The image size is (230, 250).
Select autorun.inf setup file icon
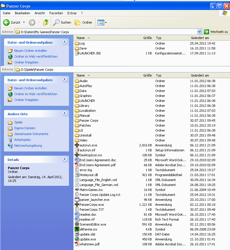coord(77,150)
